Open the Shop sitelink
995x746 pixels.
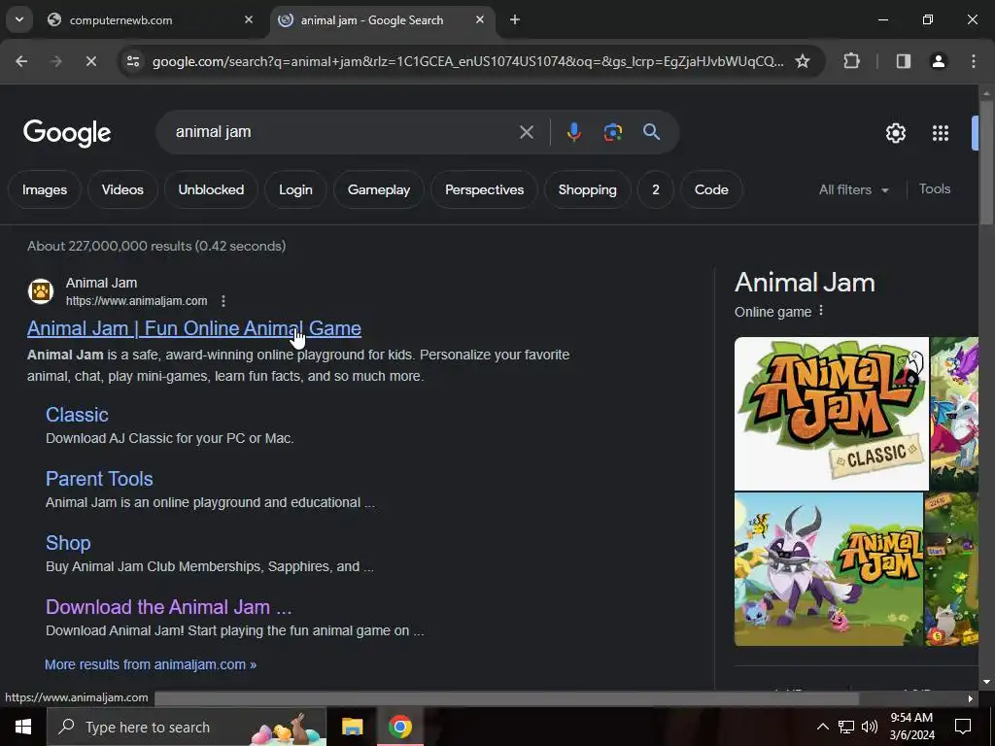68,543
